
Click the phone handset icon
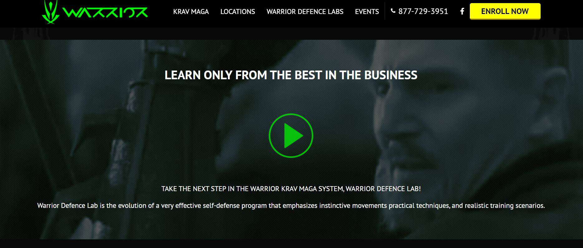tap(393, 11)
